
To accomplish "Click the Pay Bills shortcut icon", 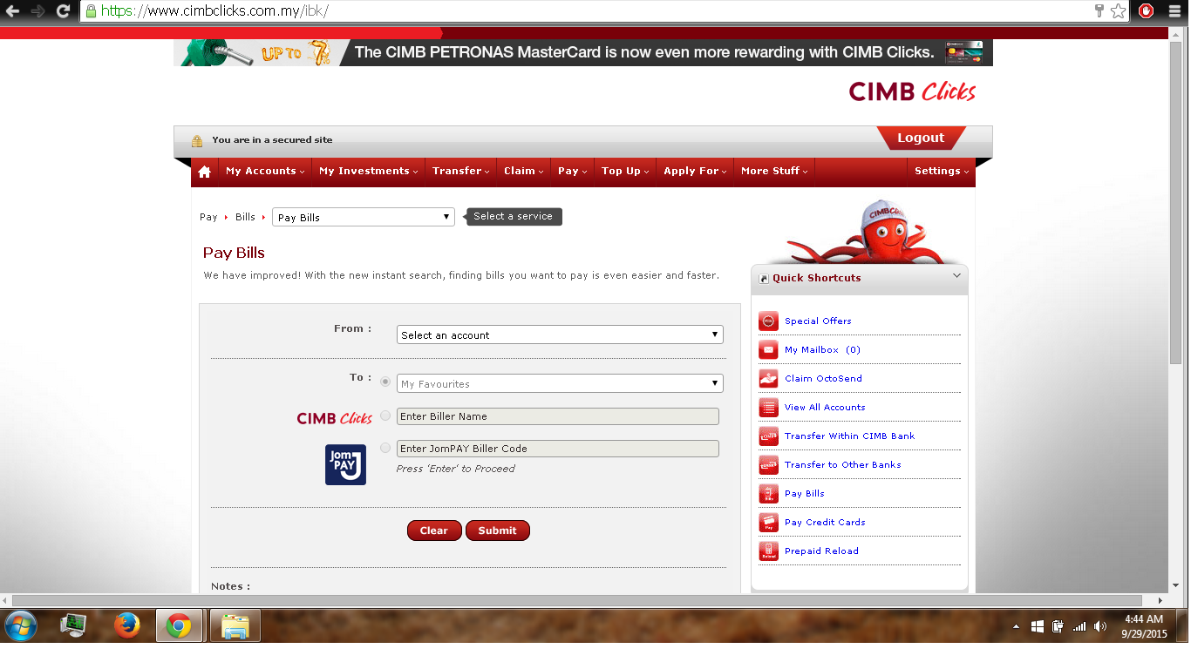I will [x=768, y=494].
